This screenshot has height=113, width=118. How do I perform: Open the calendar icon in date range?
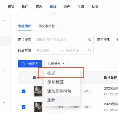pyautogui.click(x=89, y=51)
